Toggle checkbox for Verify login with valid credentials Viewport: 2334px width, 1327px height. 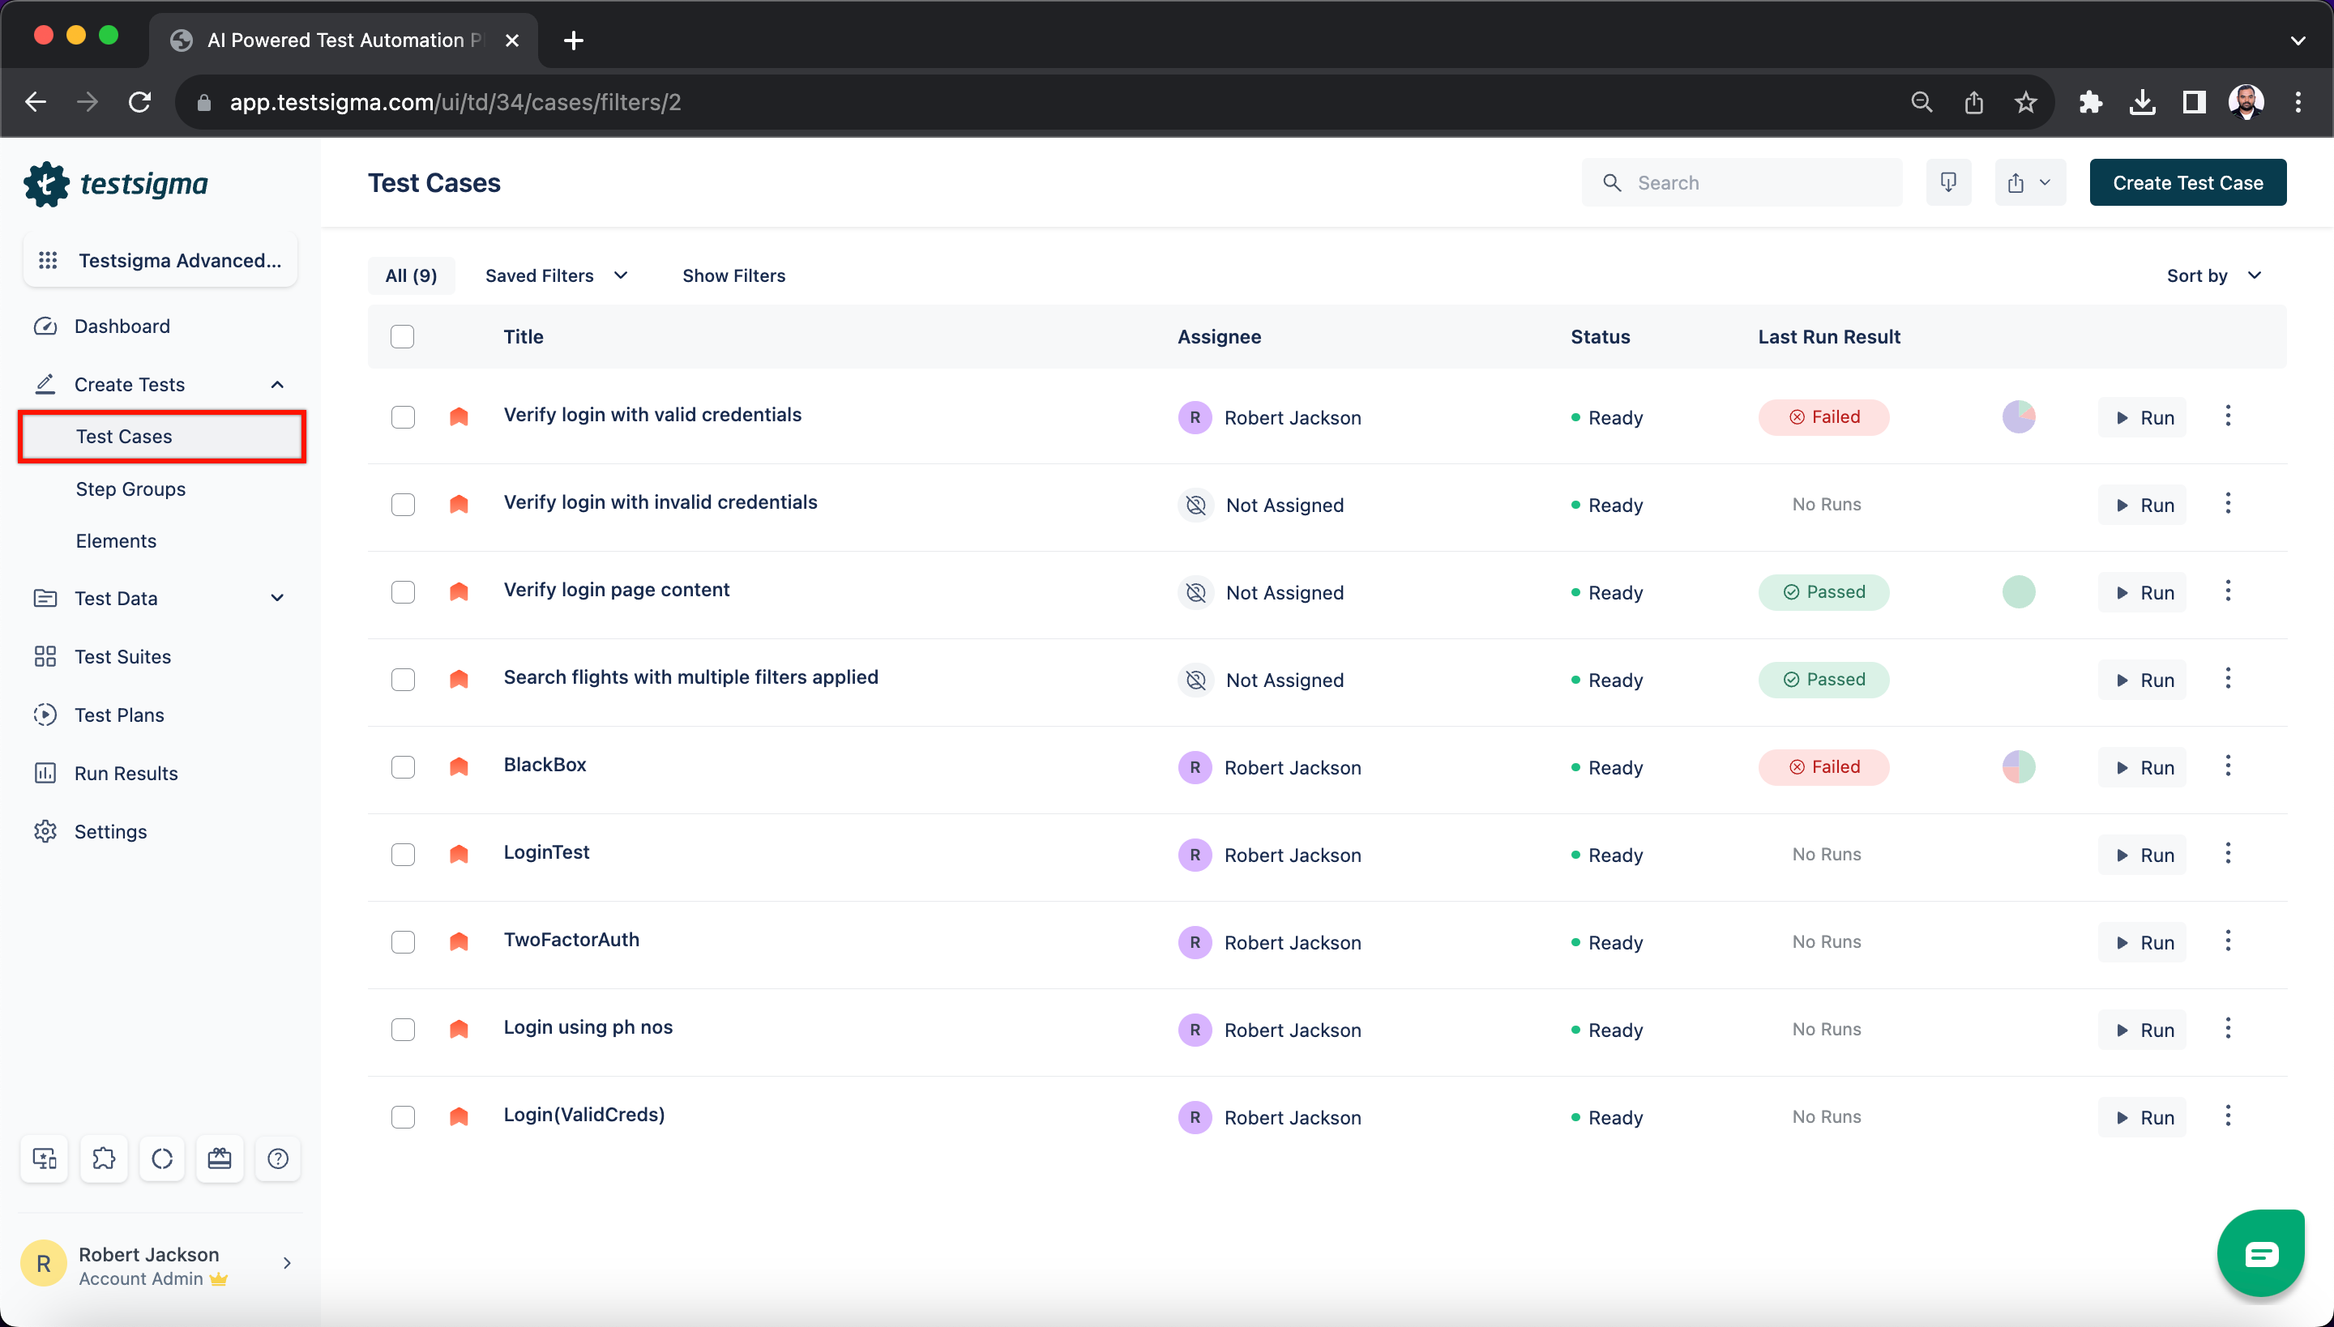(404, 416)
